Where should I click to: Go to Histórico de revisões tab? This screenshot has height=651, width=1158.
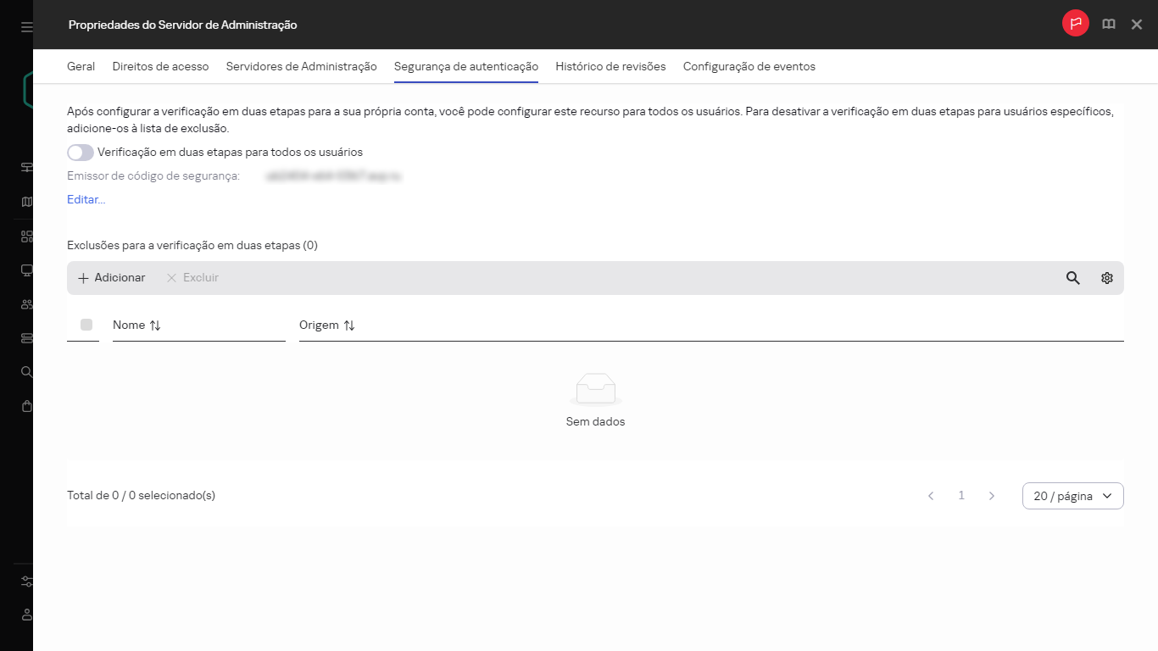tap(610, 66)
